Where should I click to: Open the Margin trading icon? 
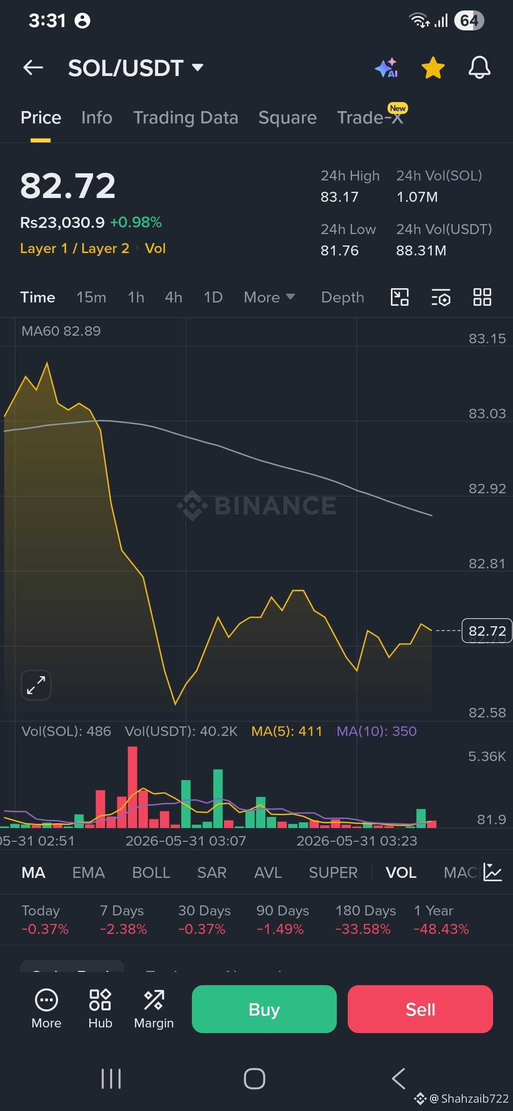coord(154,1009)
